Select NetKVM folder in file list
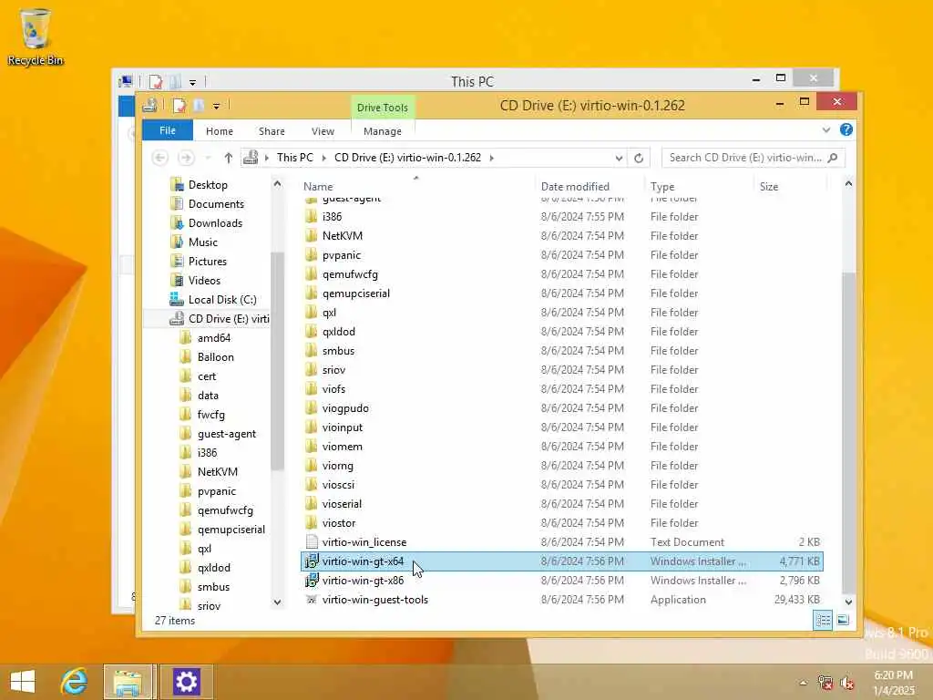 (561, 236)
